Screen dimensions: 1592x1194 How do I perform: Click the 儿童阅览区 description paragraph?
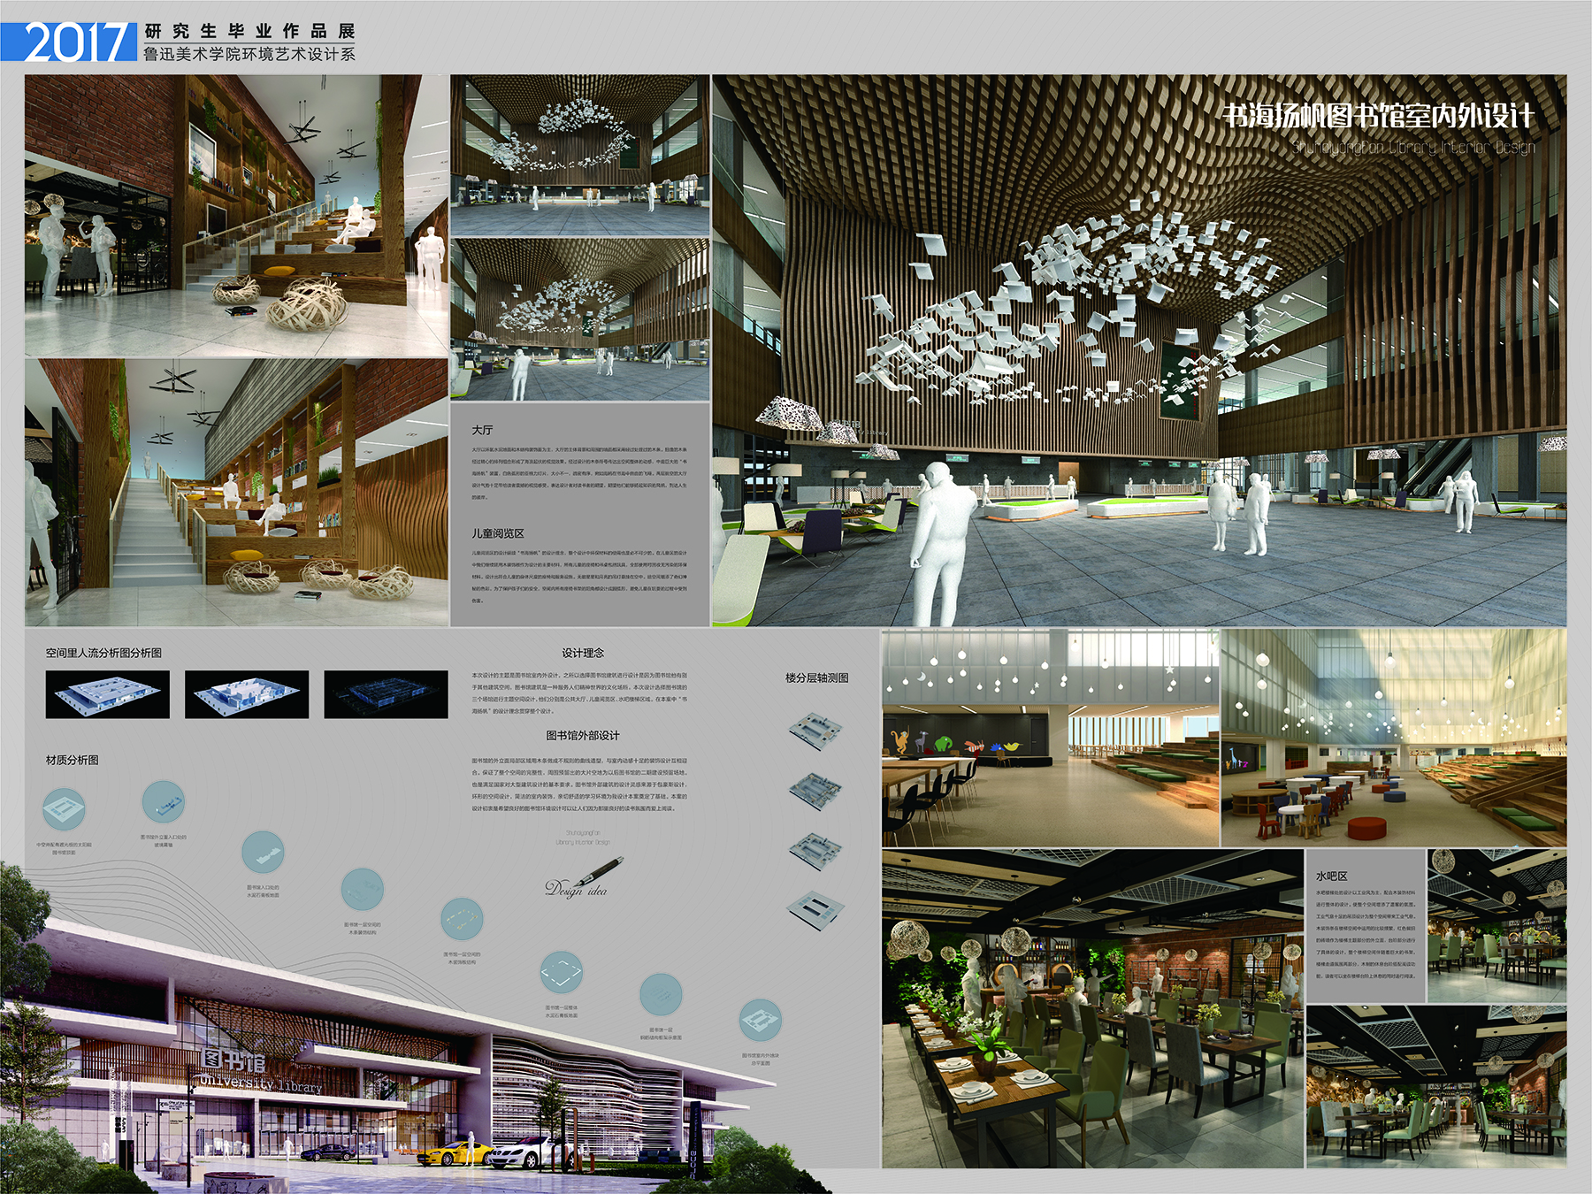point(579,577)
